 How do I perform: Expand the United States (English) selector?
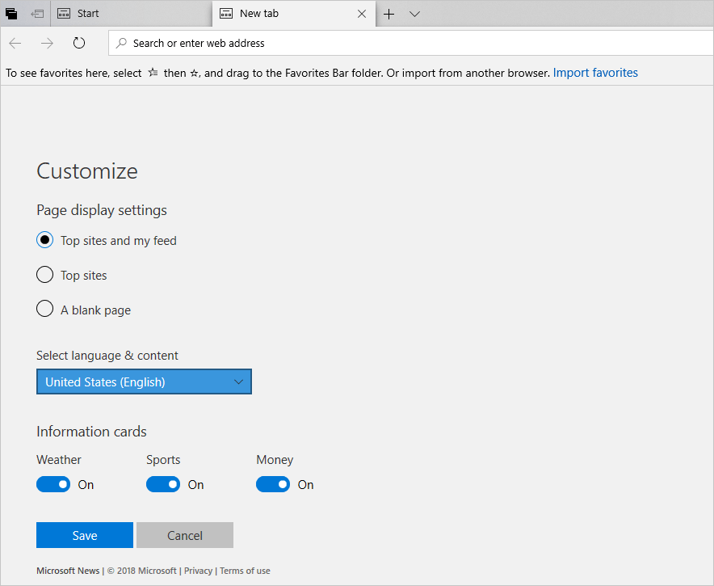(144, 381)
